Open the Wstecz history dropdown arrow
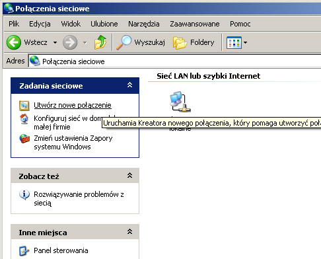Viewport: 321px width, 259px height. (55, 42)
